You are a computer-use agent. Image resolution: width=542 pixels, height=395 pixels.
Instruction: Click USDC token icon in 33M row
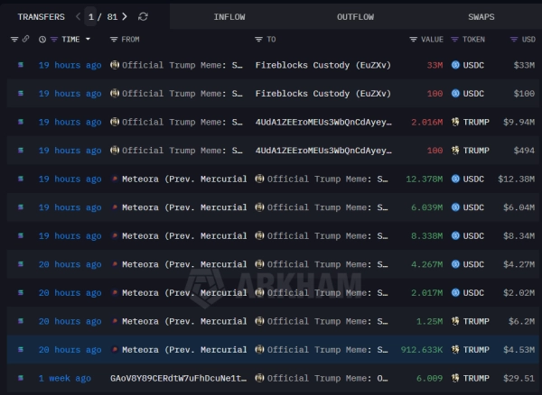456,65
